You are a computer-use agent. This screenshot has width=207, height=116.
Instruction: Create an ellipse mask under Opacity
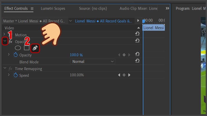(18, 48)
